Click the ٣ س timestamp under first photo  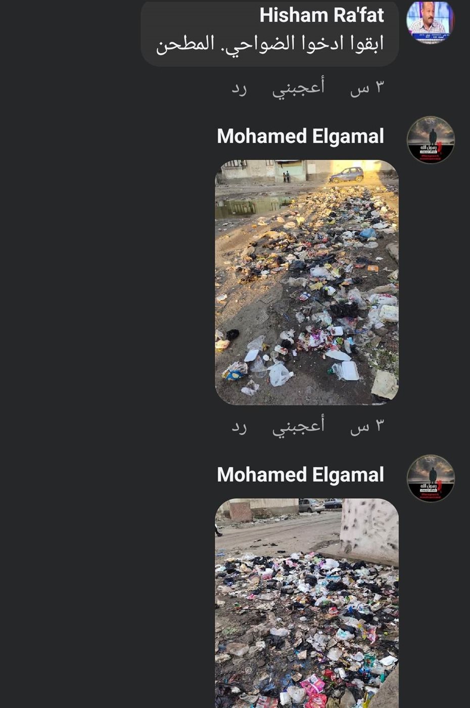(x=367, y=426)
